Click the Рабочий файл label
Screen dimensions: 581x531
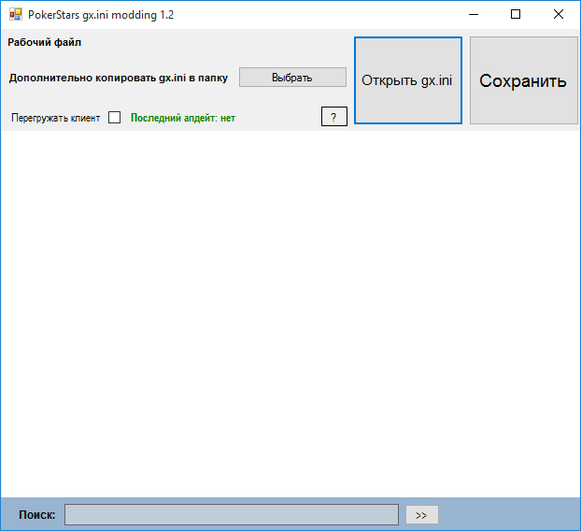coord(45,42)
